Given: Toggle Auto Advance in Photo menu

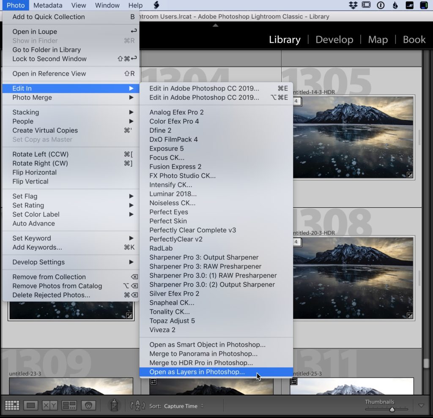Looking at the screenshot, I should [x=71, y=223].
